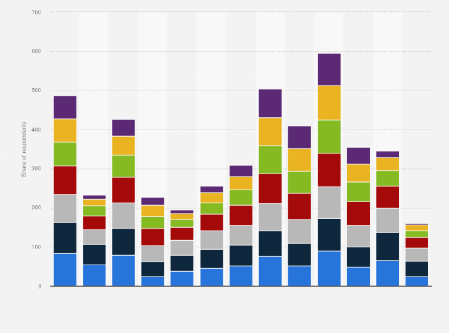Click the yellow segment in the first bar
Screen dimensions: 449x333
pyautogui.click(x=65, y=130)
